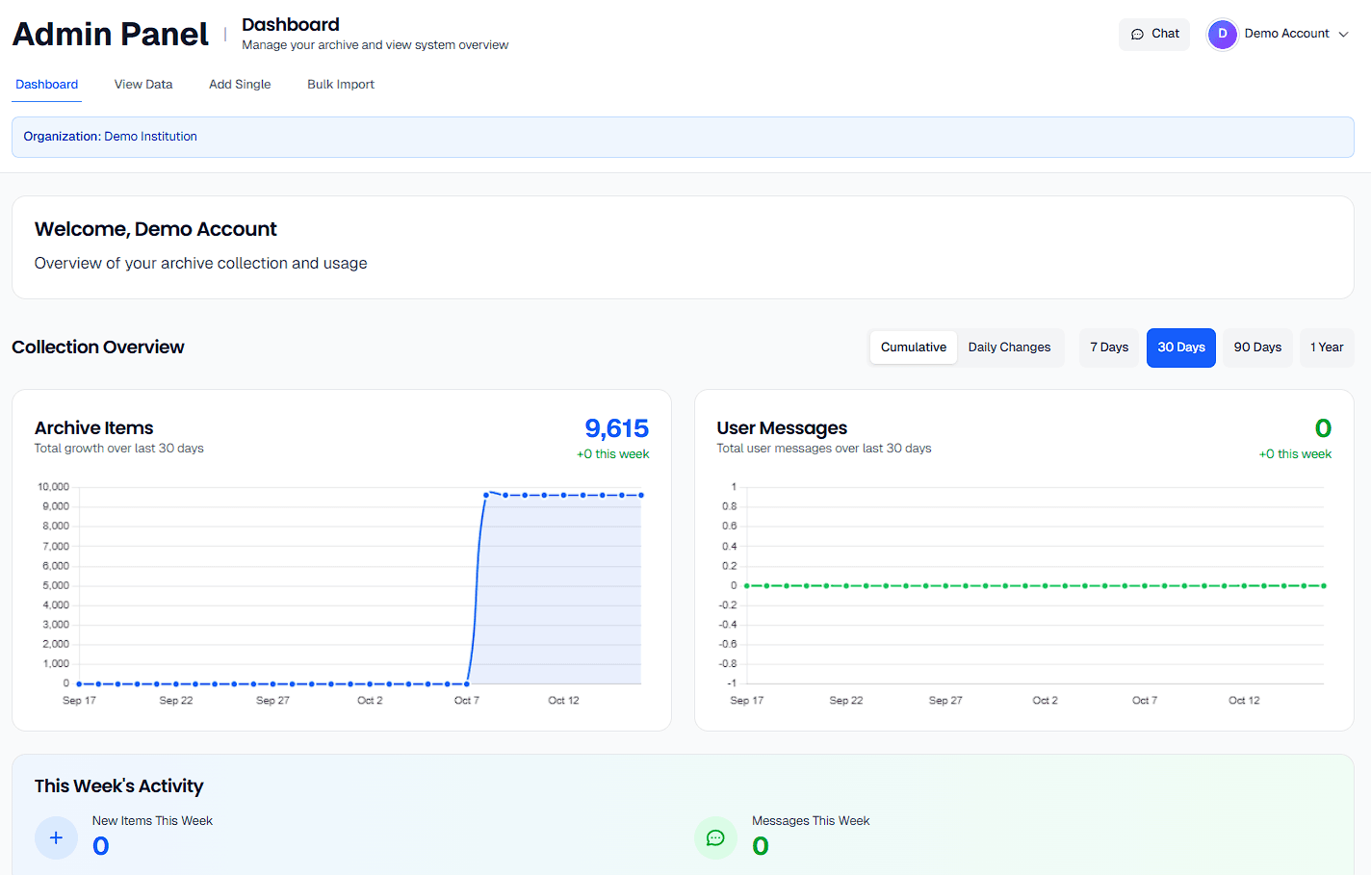Enable the 7 Days time range
The image size is (1371, 875).
1108,347
